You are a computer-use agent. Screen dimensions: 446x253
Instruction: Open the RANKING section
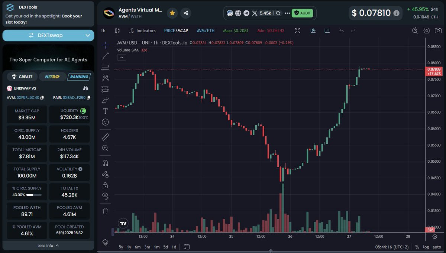coord(79,77)
